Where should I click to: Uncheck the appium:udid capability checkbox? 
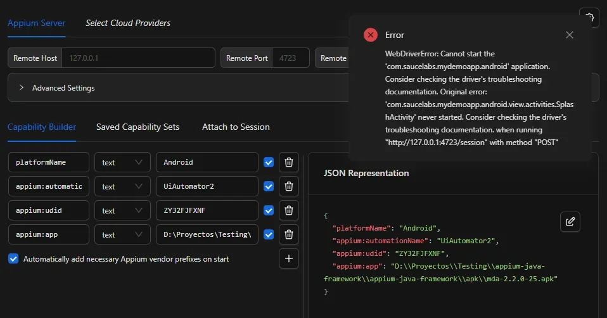click(269, 210)
